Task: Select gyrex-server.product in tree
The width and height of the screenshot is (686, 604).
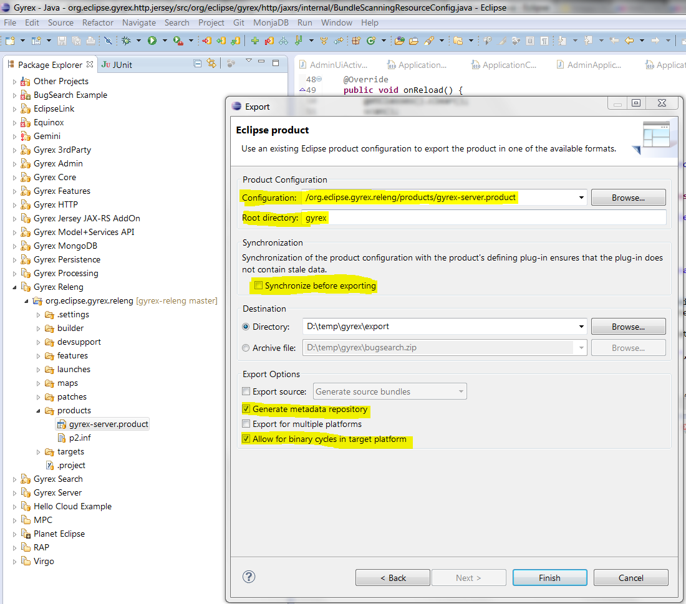Action: point(104,424)
